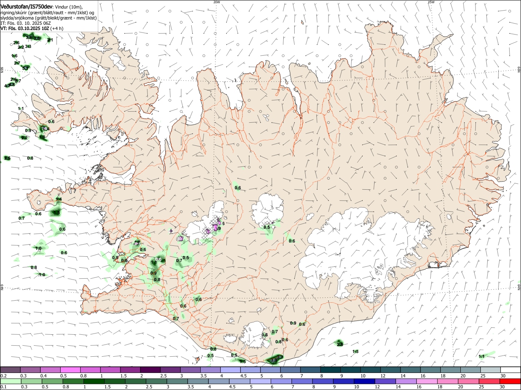
Task: Click the '1.3' value over the sea
Action: click(355, 351)
